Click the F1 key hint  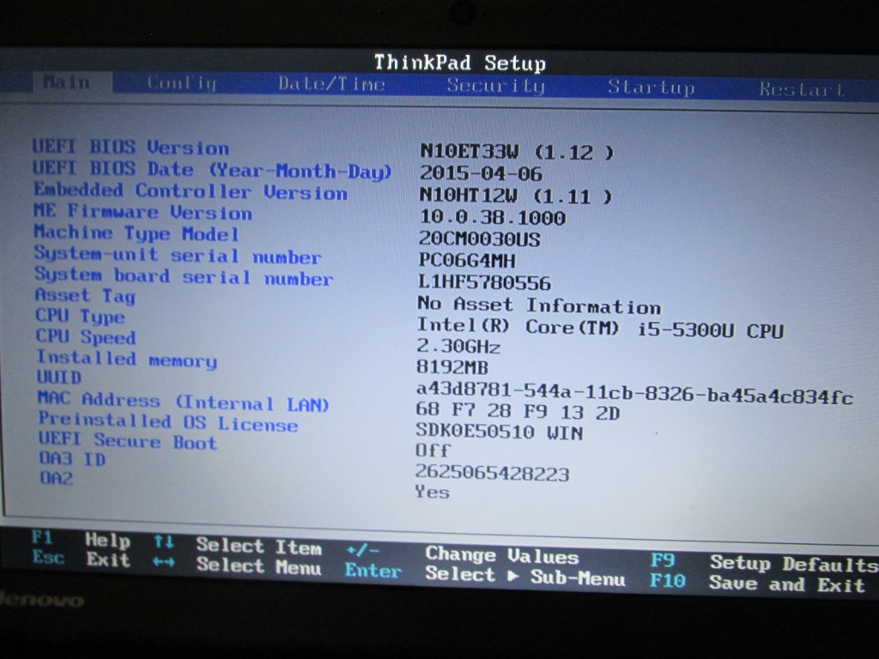(x=43, y=538)
